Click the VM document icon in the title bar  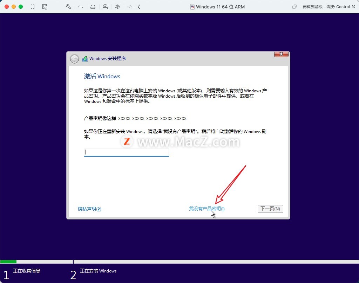[192, 7]
